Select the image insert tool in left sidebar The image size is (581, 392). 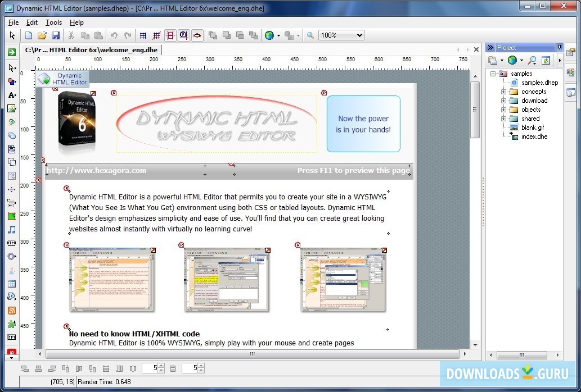tap(12, 108)
